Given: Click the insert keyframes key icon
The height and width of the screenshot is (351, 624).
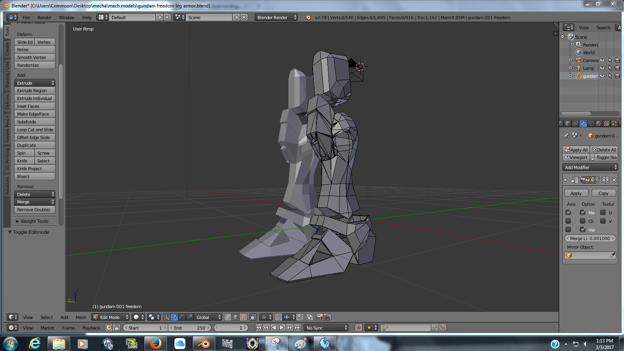Looking at the screenshot, I should pyautogui.click(x=434, y=328).
